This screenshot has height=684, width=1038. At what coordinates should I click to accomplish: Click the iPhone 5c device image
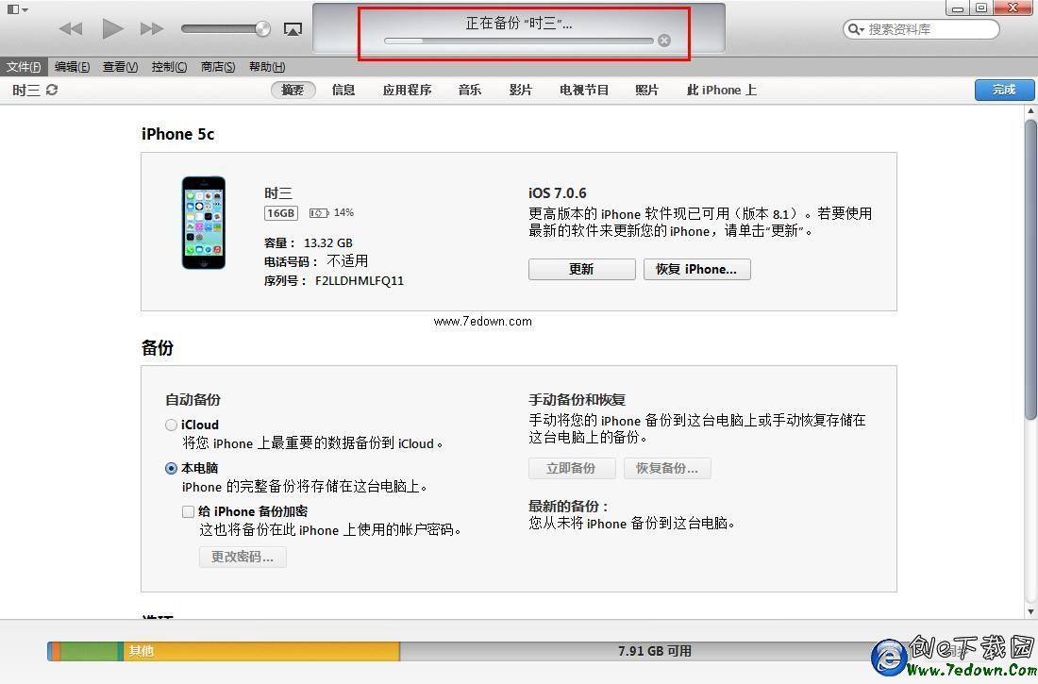(204, 223)
